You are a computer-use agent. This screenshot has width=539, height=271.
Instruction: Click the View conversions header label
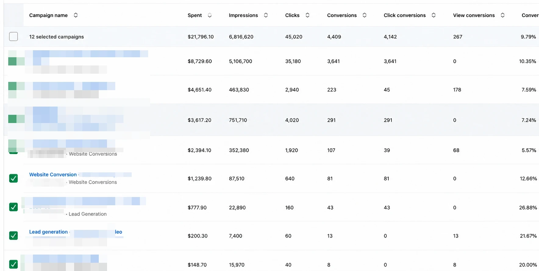474,15
